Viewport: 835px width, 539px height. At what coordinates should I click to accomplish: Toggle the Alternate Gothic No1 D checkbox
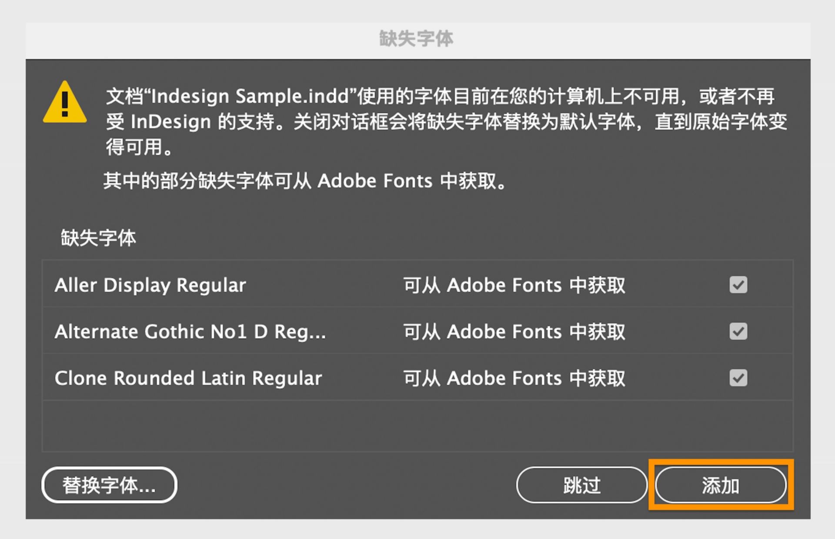pos(738,332)
